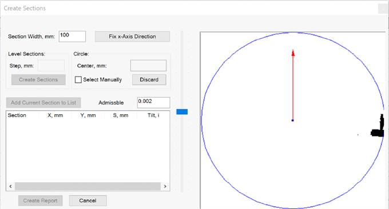Viewport: 389px width, 209px height.
Task: Click the list's right scroll arrow
Action: point(165,186)
